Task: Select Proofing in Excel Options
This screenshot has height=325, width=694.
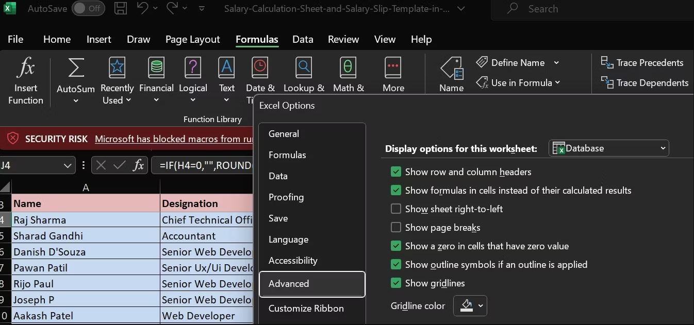Action: [x=312, y=197]
